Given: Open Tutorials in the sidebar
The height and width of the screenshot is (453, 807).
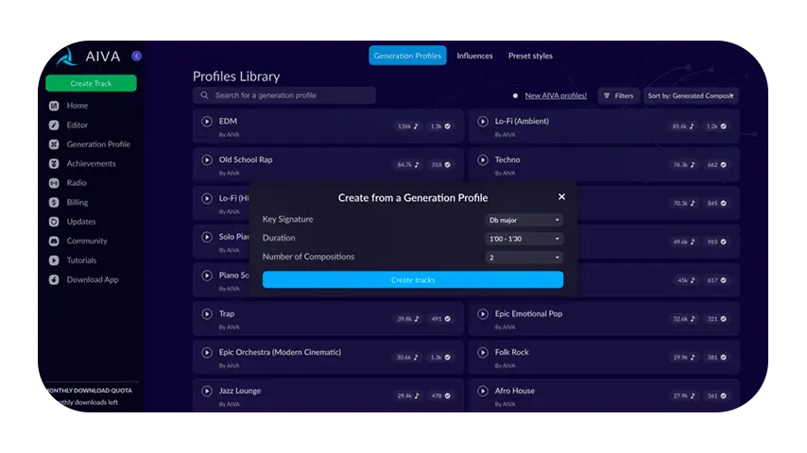Looking at the screenshot, I should click(81, 260).
